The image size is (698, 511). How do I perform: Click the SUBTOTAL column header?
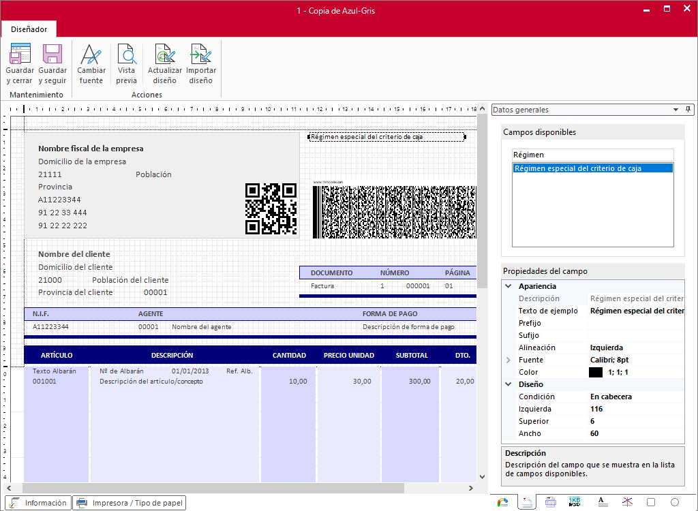coord(412,355)
